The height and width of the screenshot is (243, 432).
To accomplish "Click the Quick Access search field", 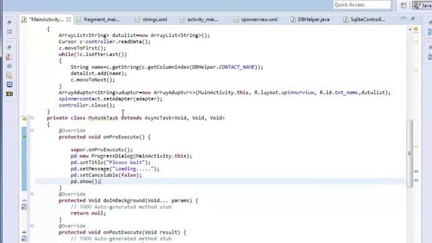I will [x=362, y=5].
